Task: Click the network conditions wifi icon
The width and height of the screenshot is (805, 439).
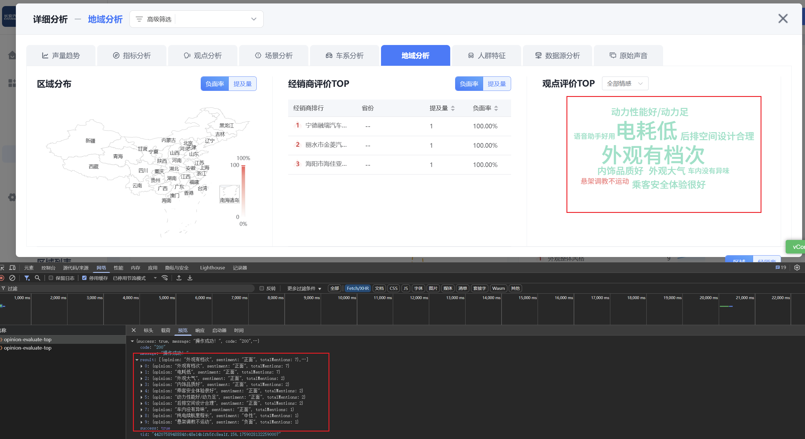Action: [x=165, y=278]
